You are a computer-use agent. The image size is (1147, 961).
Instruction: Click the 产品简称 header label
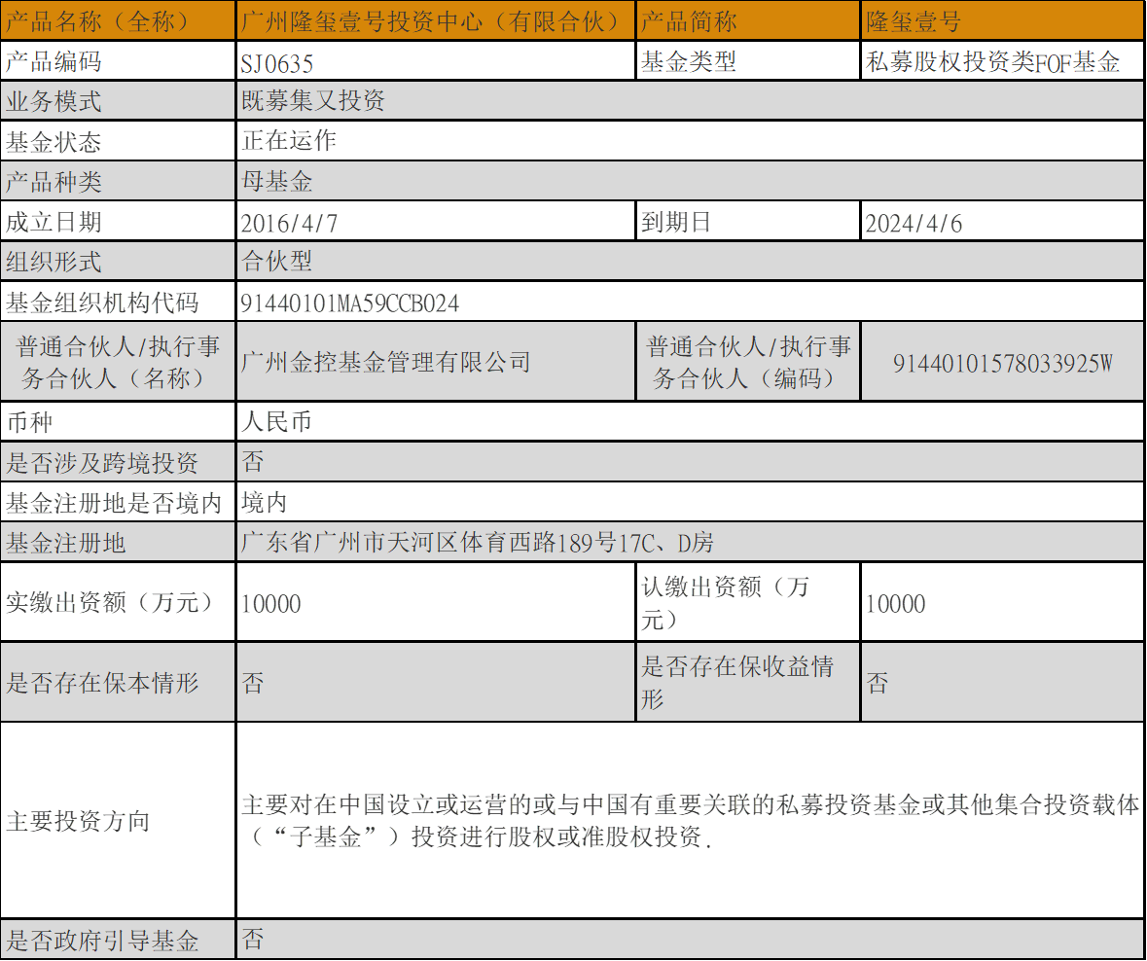point(689,21)
